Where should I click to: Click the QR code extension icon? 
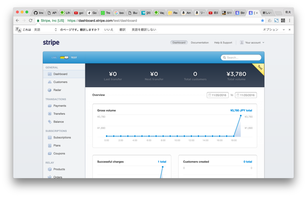pyautogui.click(x=283, y=21)
